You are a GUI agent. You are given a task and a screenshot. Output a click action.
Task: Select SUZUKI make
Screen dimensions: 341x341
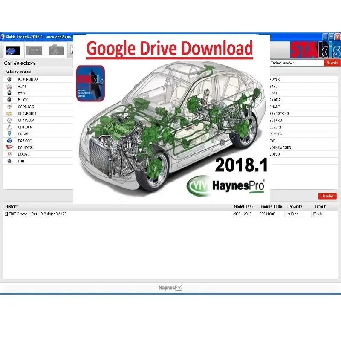(276, 127)
